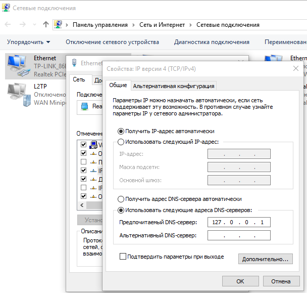
Task: Open the recent locations chevron
Action: pyautogui.click(x=35, y=25)
